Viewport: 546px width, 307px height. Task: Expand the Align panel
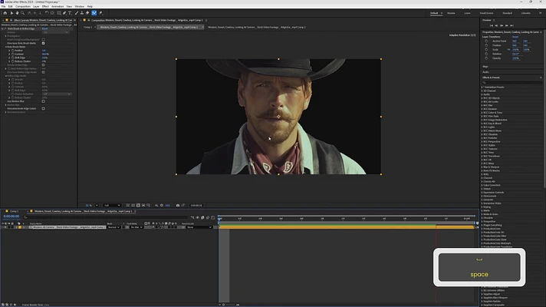pyautogui.click(x=485, y=67)
